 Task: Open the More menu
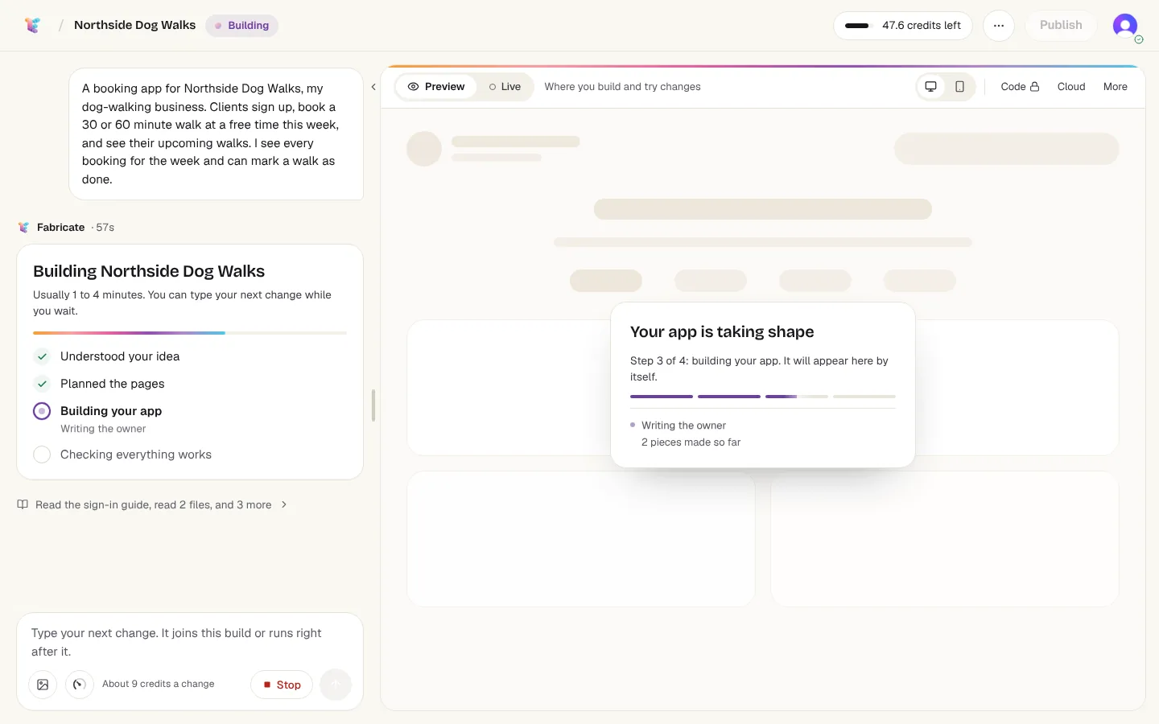tap(1116, 87)
